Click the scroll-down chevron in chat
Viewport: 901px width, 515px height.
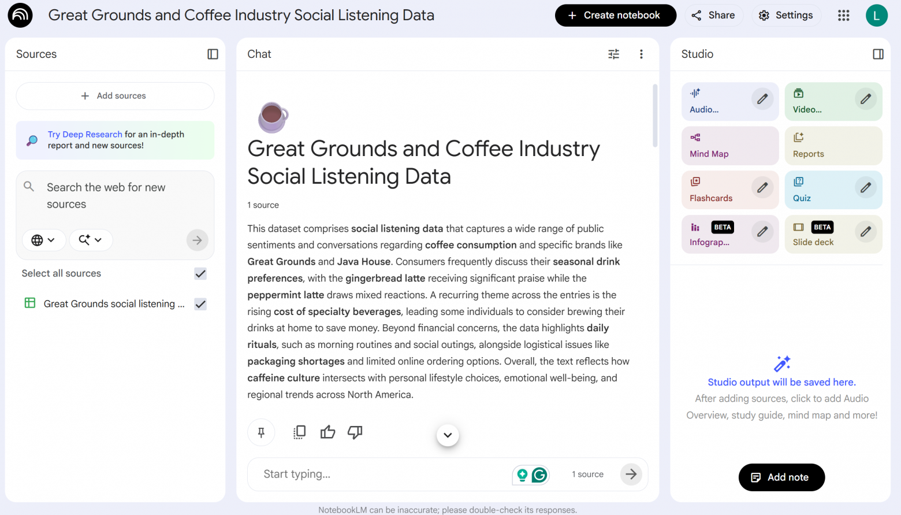[x=448, y=435]
